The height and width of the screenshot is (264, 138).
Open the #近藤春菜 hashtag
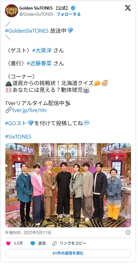[x=39, y=64]
